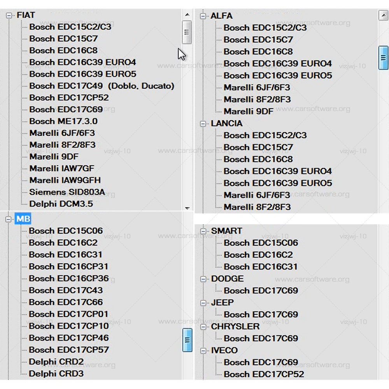Click scrollbar thumb of FIAT list

(x=187, y=32)
